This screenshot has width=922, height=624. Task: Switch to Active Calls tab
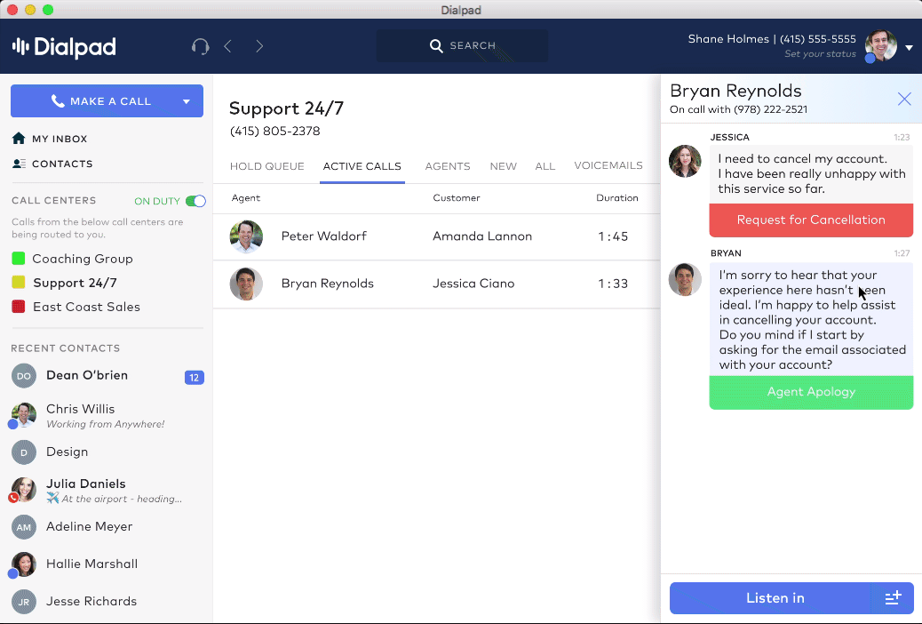(x=362, y=166)
